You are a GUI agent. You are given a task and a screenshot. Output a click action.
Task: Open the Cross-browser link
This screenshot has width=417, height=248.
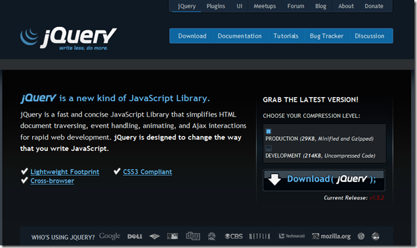click(x=52, y=181)
